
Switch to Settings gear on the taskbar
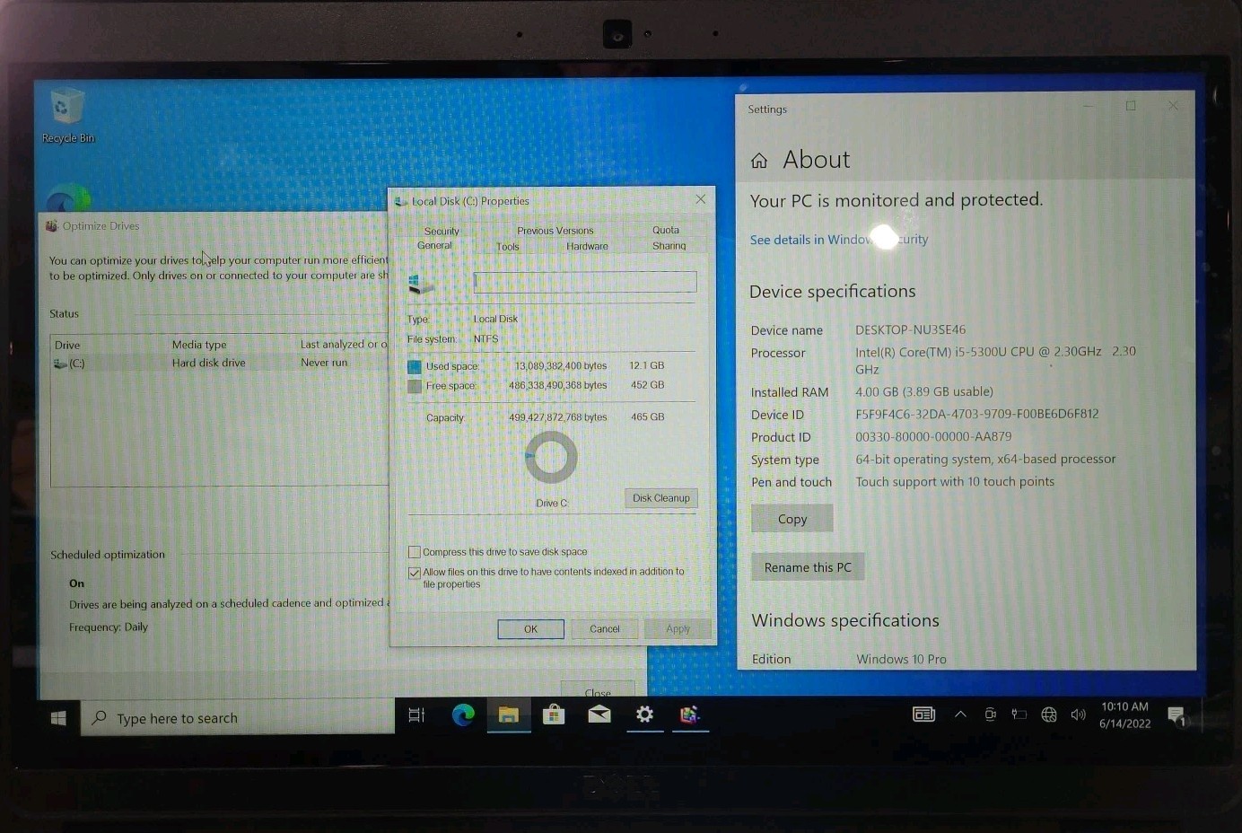(x=644, y=715)
